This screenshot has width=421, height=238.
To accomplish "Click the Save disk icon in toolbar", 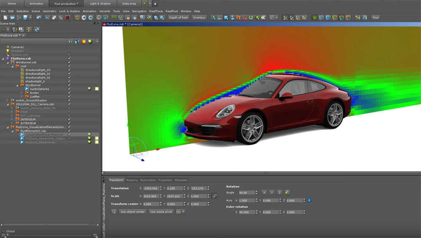I will [25, 18].
